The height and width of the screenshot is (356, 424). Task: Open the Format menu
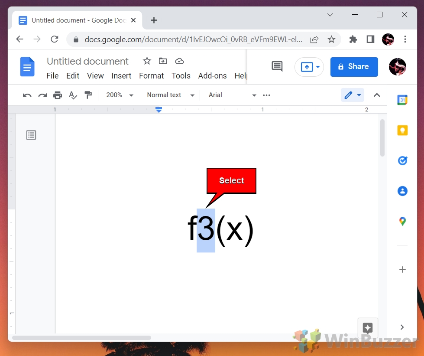click(152, 76)
